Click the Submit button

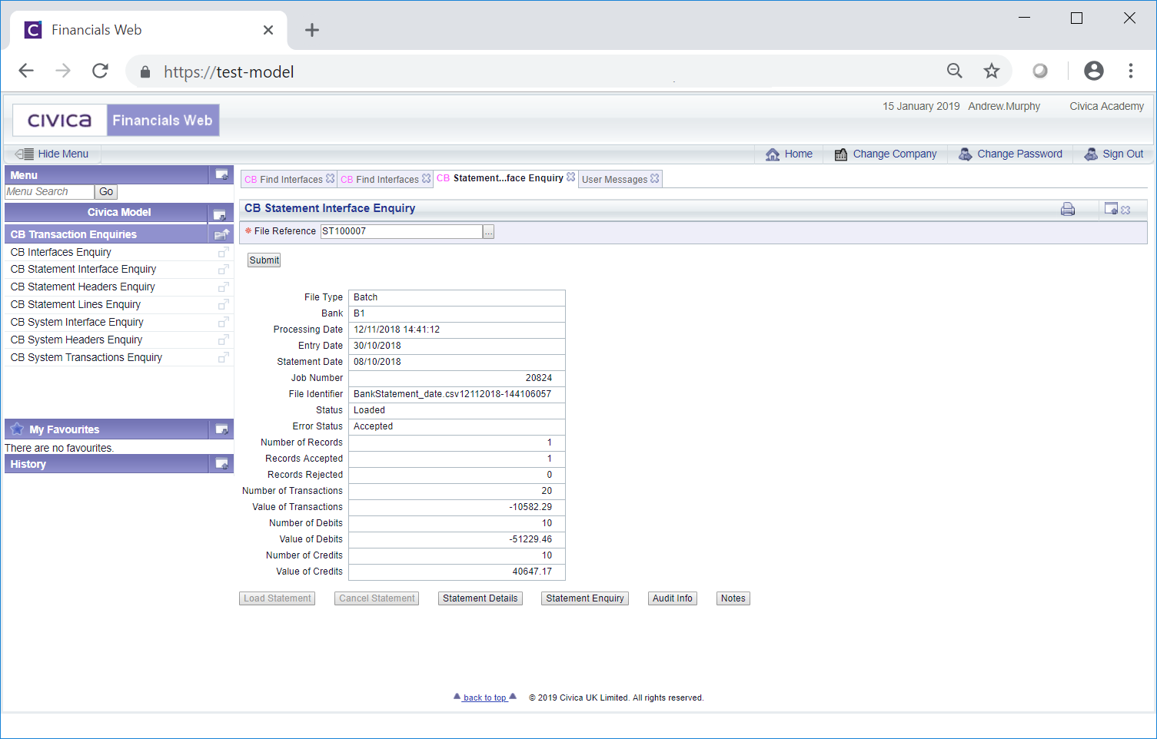[264, 260]
